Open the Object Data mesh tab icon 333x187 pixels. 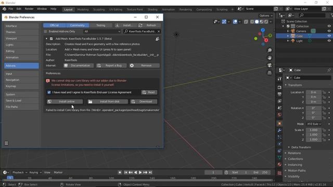coord(279,157)
